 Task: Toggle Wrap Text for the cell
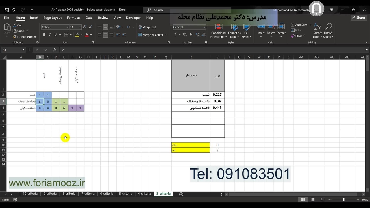pyautogui.click(x=147, y=27)
